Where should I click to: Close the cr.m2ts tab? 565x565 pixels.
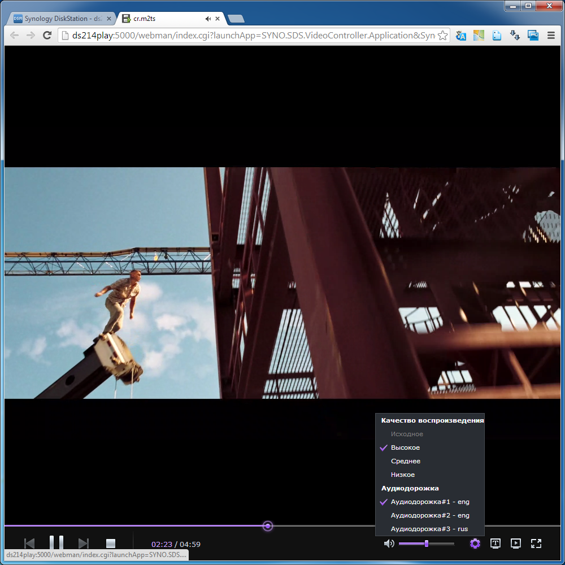pos(218,19)
